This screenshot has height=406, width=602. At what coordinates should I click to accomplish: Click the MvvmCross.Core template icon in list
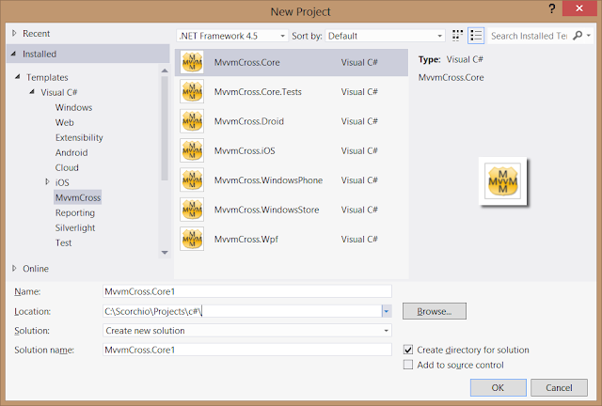(x=192, y=62)
